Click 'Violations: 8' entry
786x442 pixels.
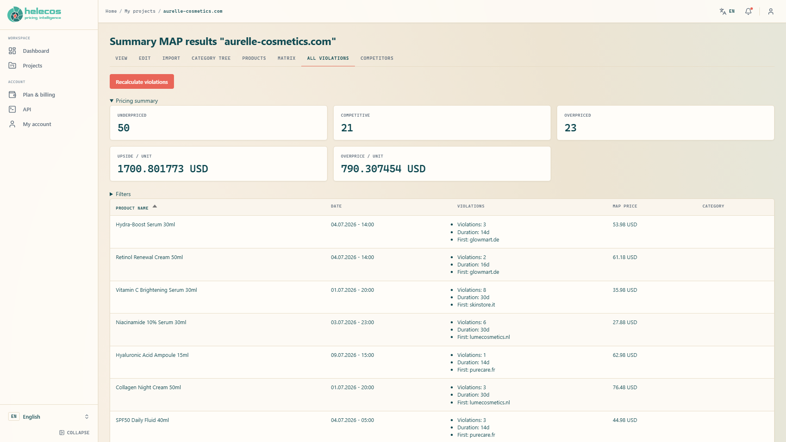pos(472,290)
